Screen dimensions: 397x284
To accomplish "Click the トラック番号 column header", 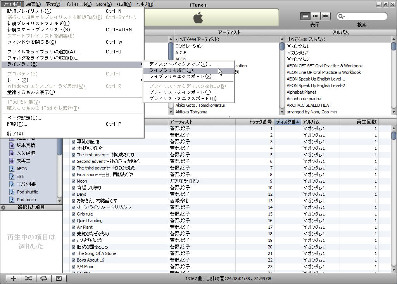I will pos(255,122).
